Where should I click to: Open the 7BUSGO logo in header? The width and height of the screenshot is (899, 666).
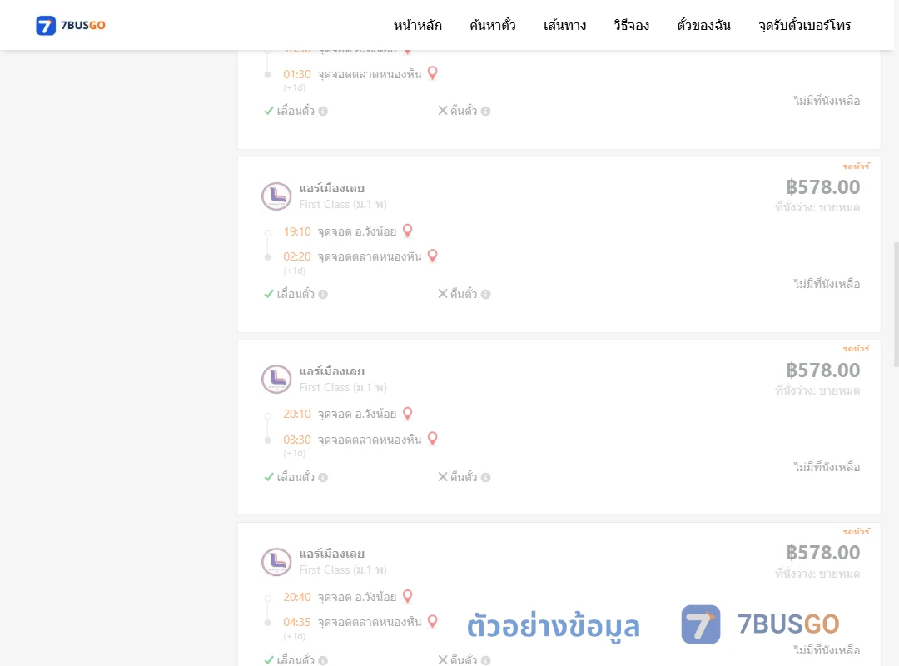pos(71,25)
